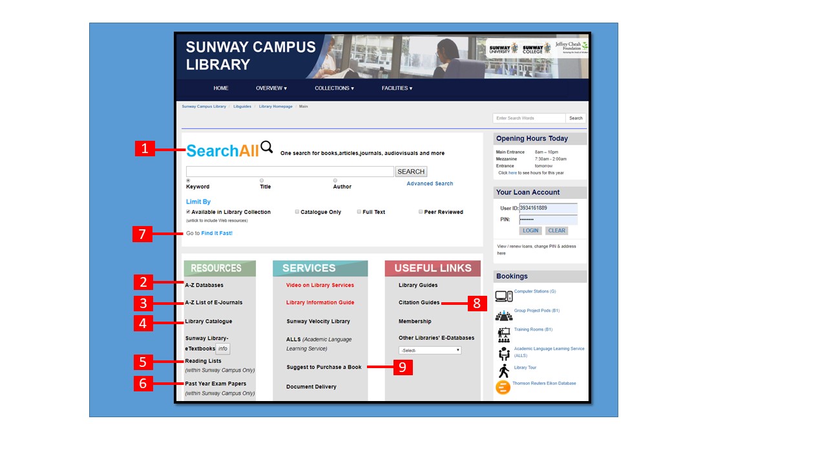
Task: Select the Author radio button
Action: 335,180
